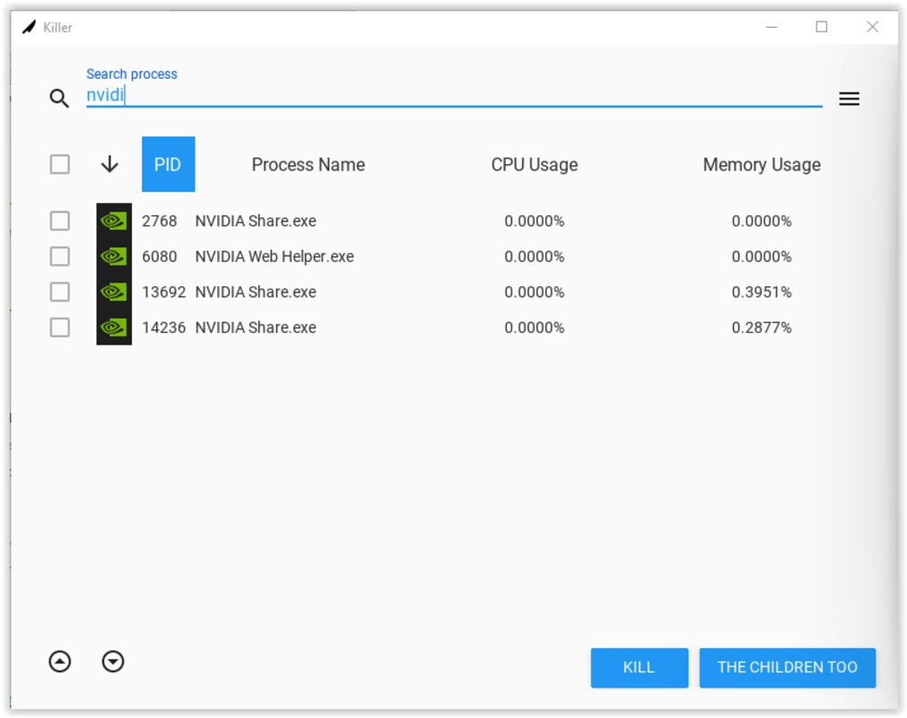
Task: Click NVIDIA icon for PID 6080
Action: pyautogui.click(x=114, y=257)
